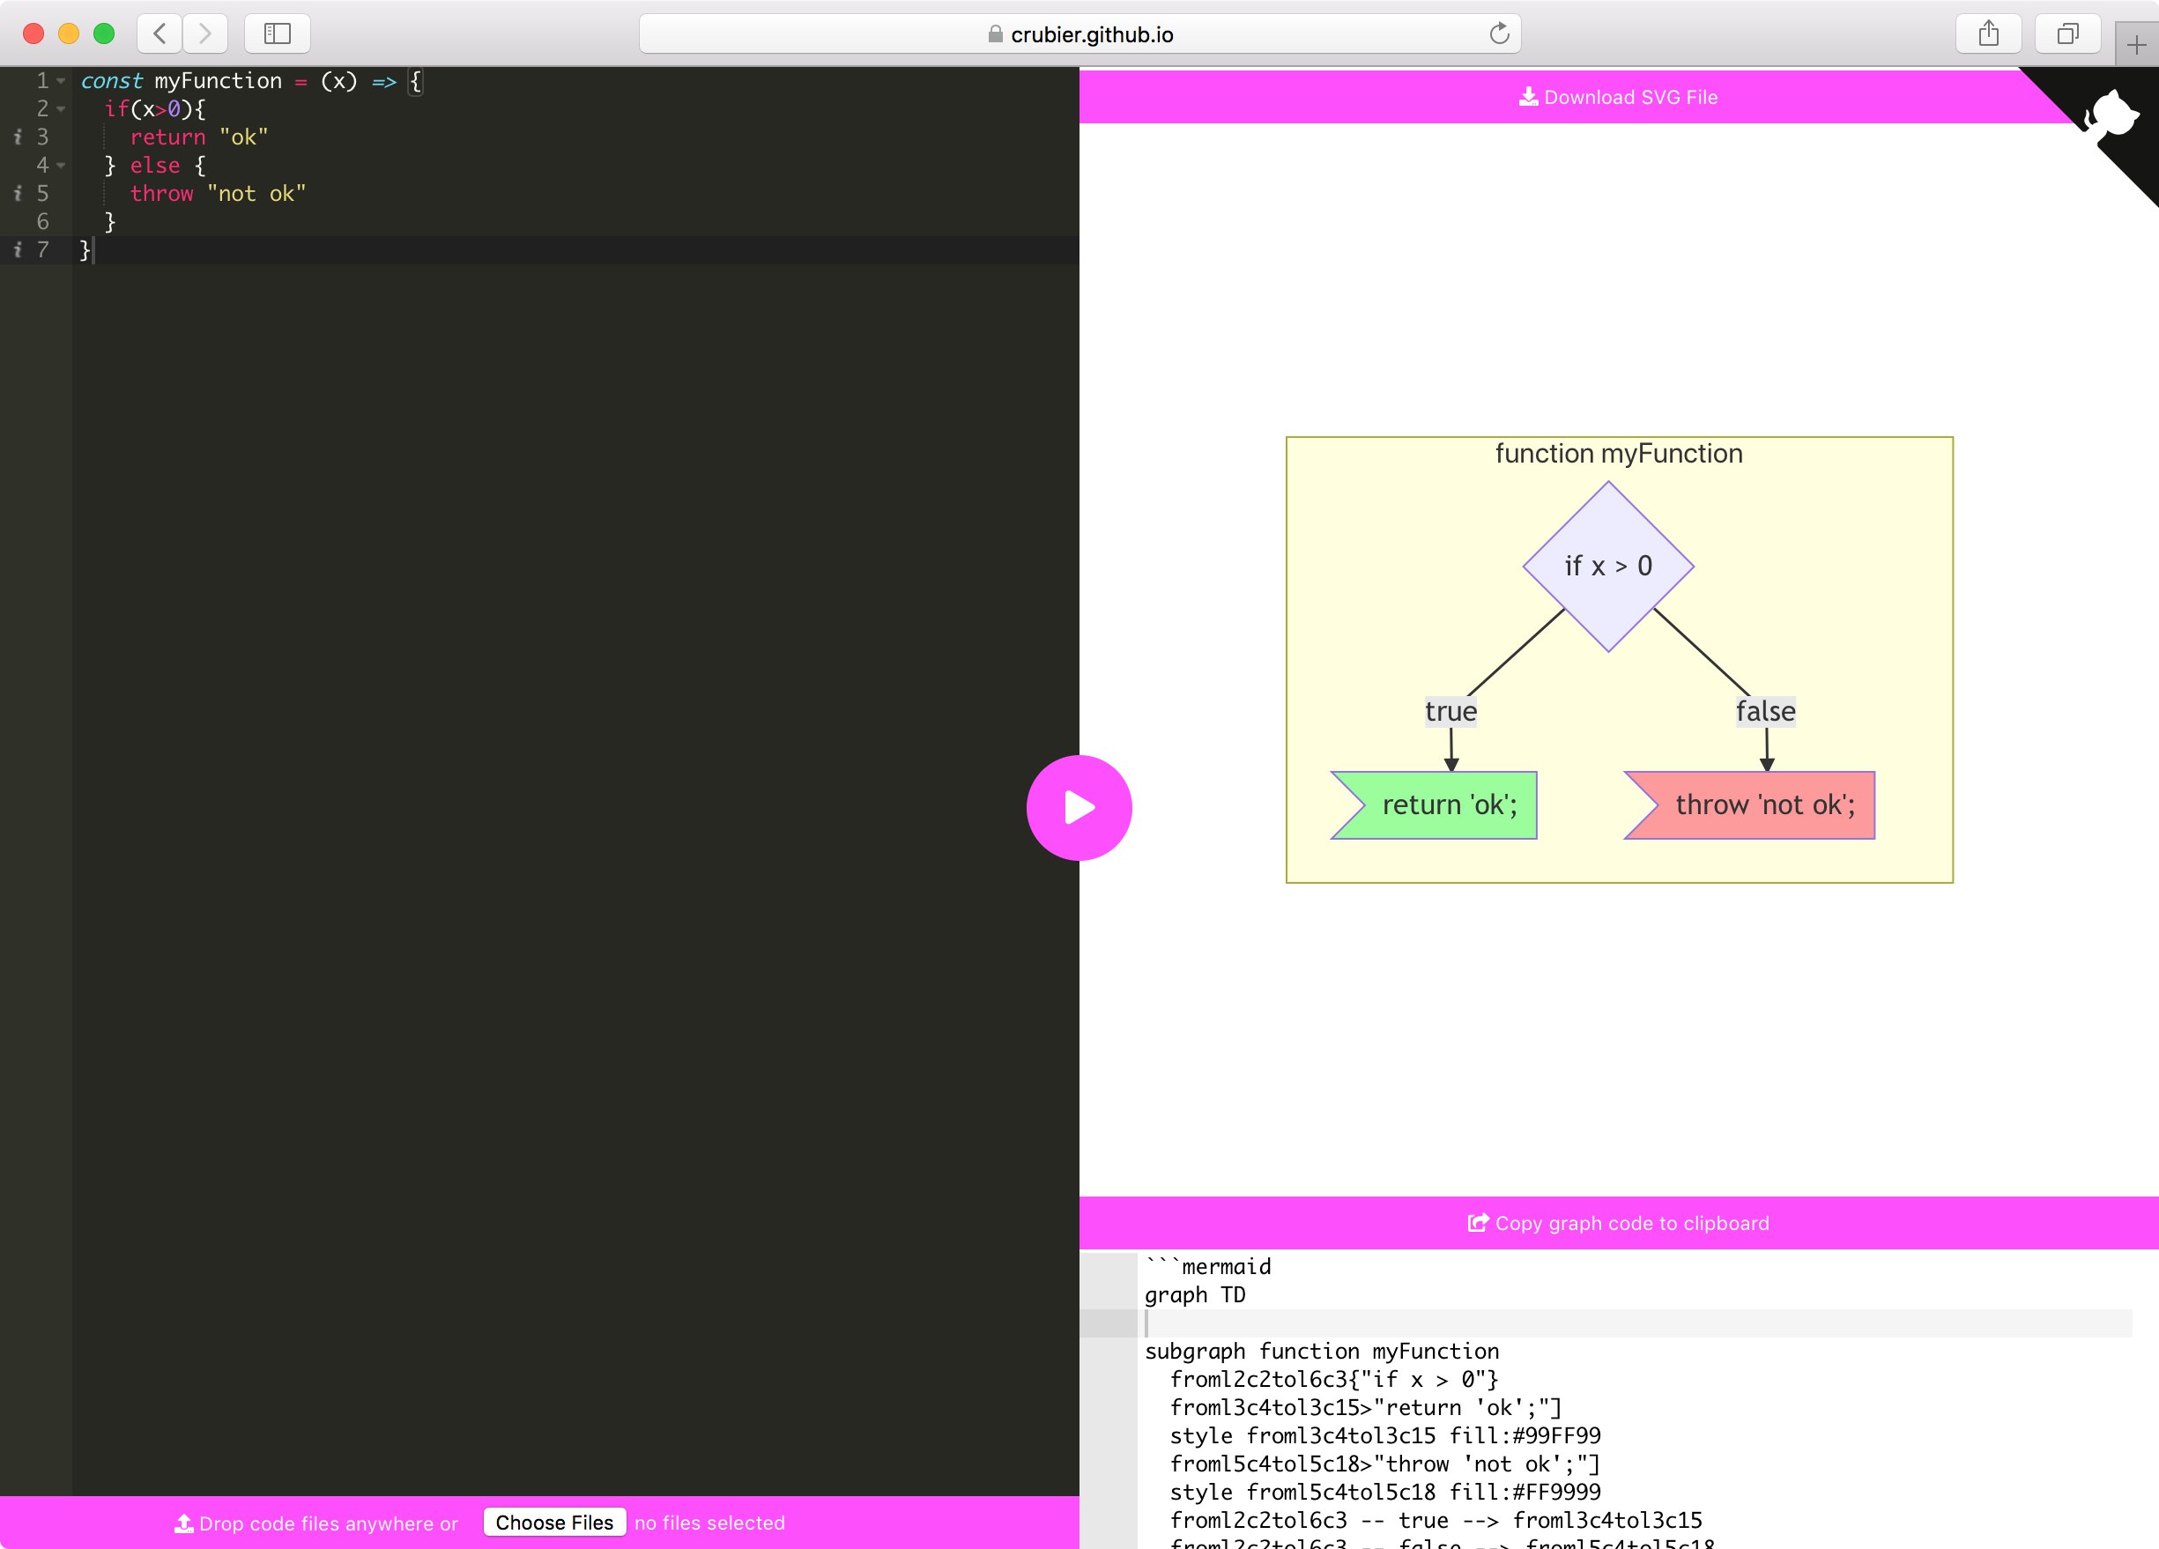Toggle the Safari sidebar button
This screenshot has height=1549, width=2159.
tap(277, 33)
